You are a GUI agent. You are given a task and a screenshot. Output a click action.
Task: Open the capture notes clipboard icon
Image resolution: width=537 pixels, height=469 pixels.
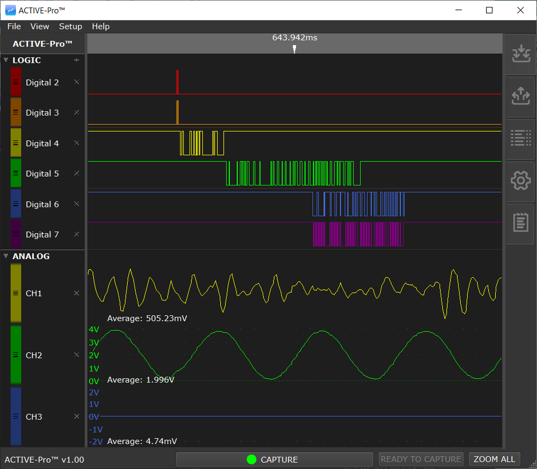(520, 223)
